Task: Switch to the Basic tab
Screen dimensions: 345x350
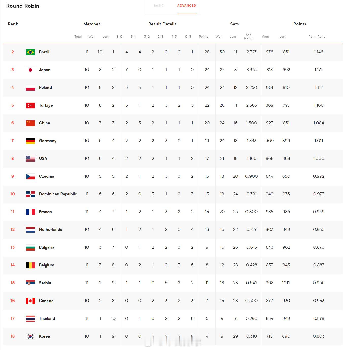Action: (x=159, y=6)
